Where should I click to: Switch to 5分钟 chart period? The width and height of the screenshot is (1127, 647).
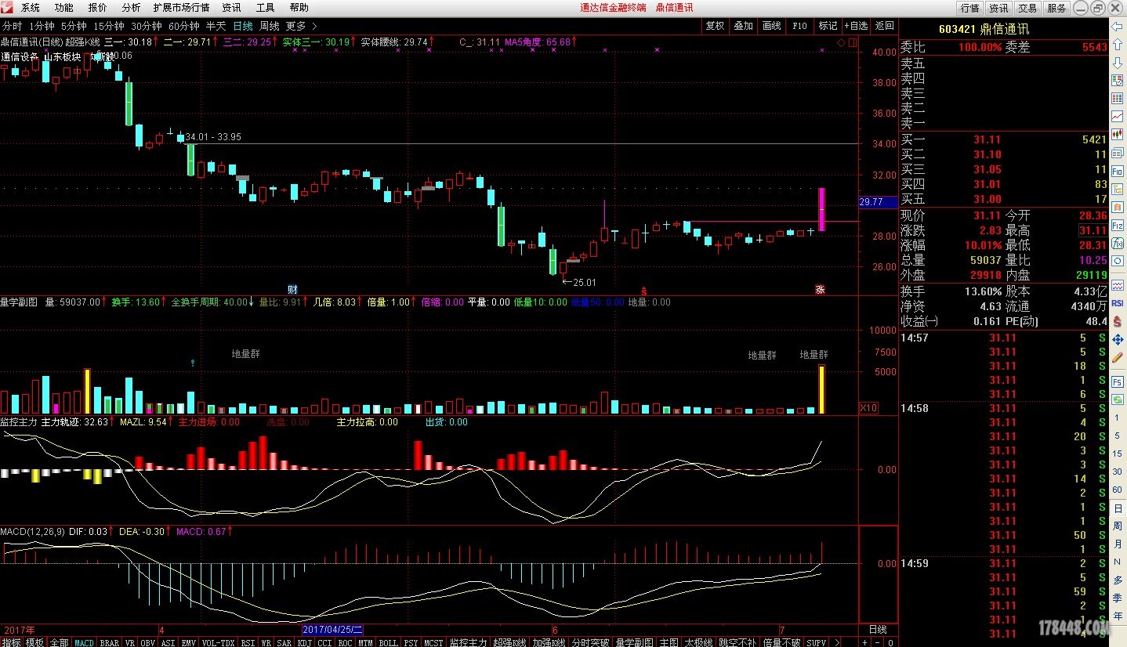pyautogui.click(x=74, y=26)
